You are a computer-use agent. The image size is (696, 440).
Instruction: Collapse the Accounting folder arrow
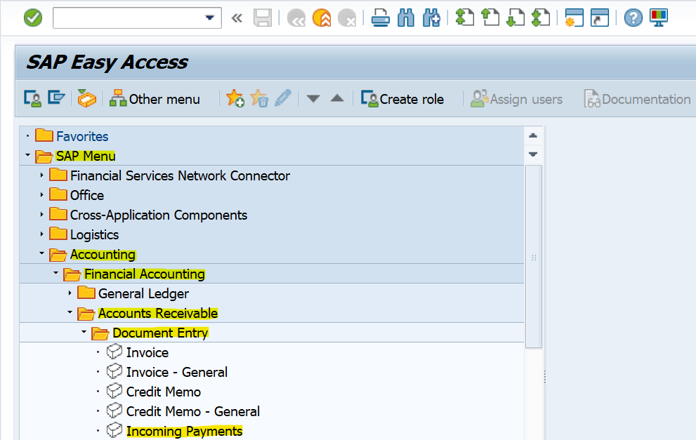[x=41, y=253]
